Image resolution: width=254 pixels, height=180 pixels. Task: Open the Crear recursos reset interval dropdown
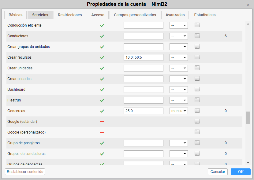pos(179,57)
